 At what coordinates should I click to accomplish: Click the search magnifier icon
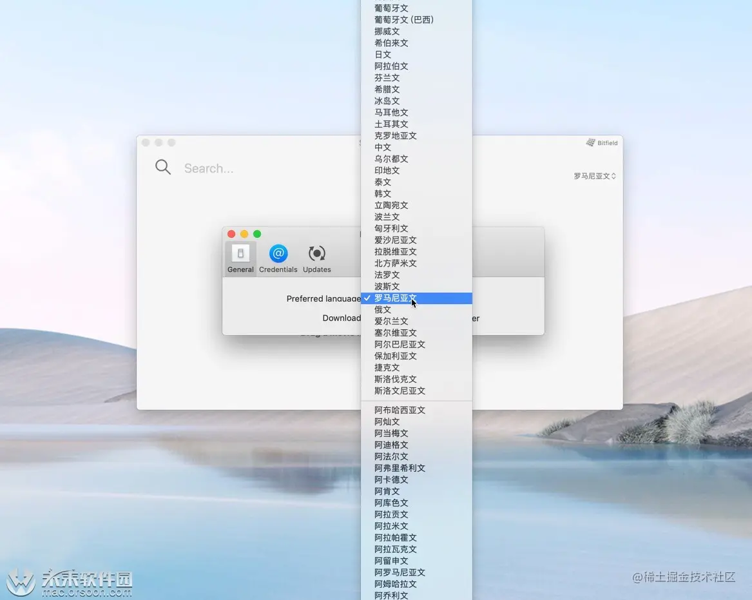pos(163,168)
